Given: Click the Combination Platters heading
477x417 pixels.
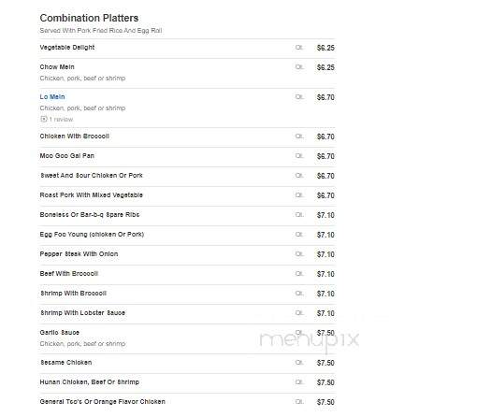Looking at the screenshot, I should point(89,18).
